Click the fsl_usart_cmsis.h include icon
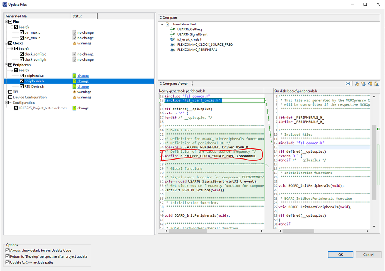This screenshot has width=385, height=271. click(173, 40)
